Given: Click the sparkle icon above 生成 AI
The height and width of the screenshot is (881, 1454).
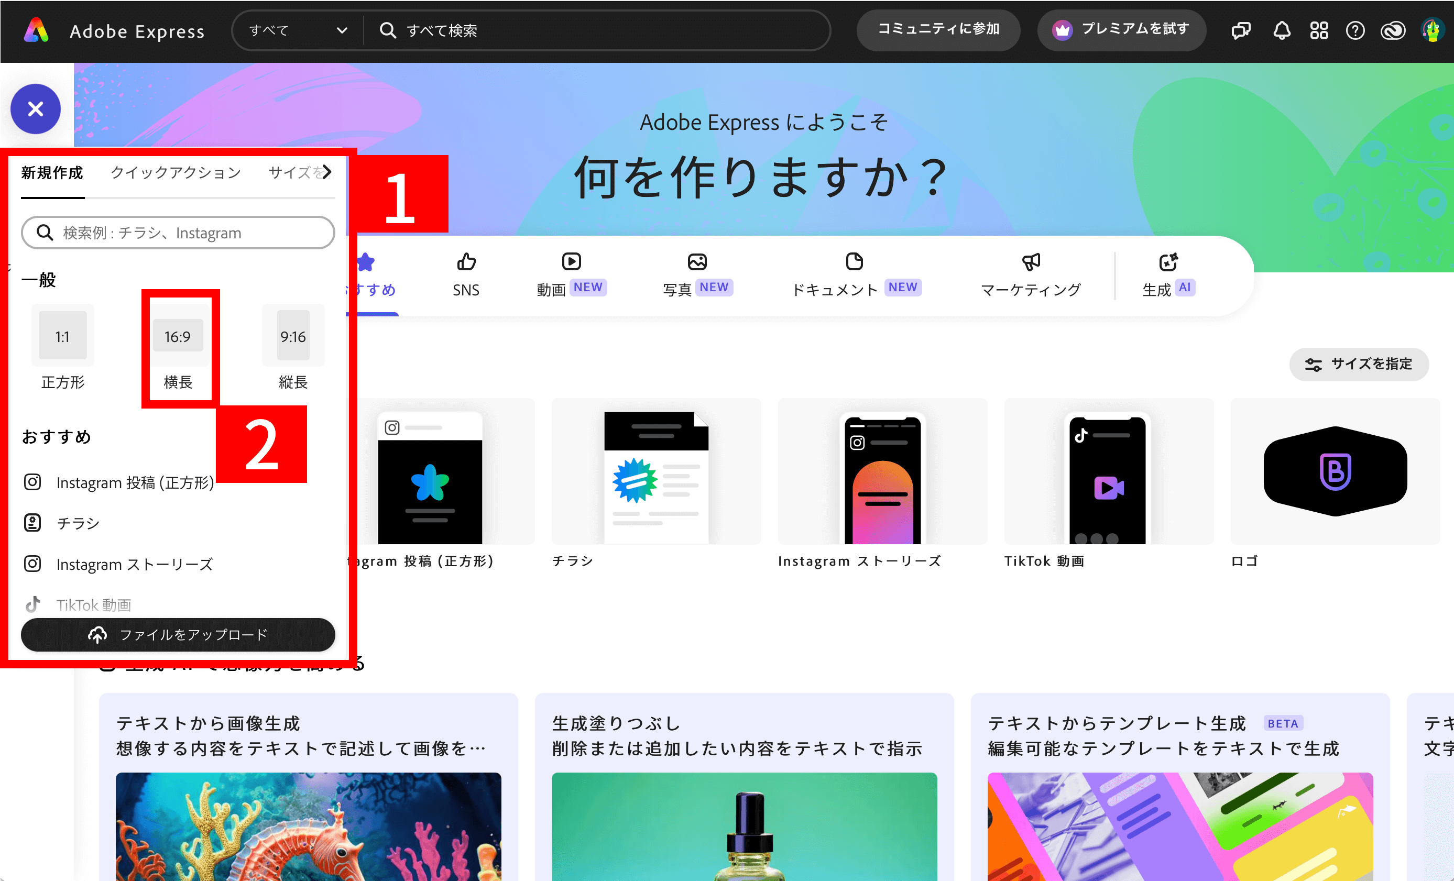Looking at the screenshot, I should coord(1168,261).
